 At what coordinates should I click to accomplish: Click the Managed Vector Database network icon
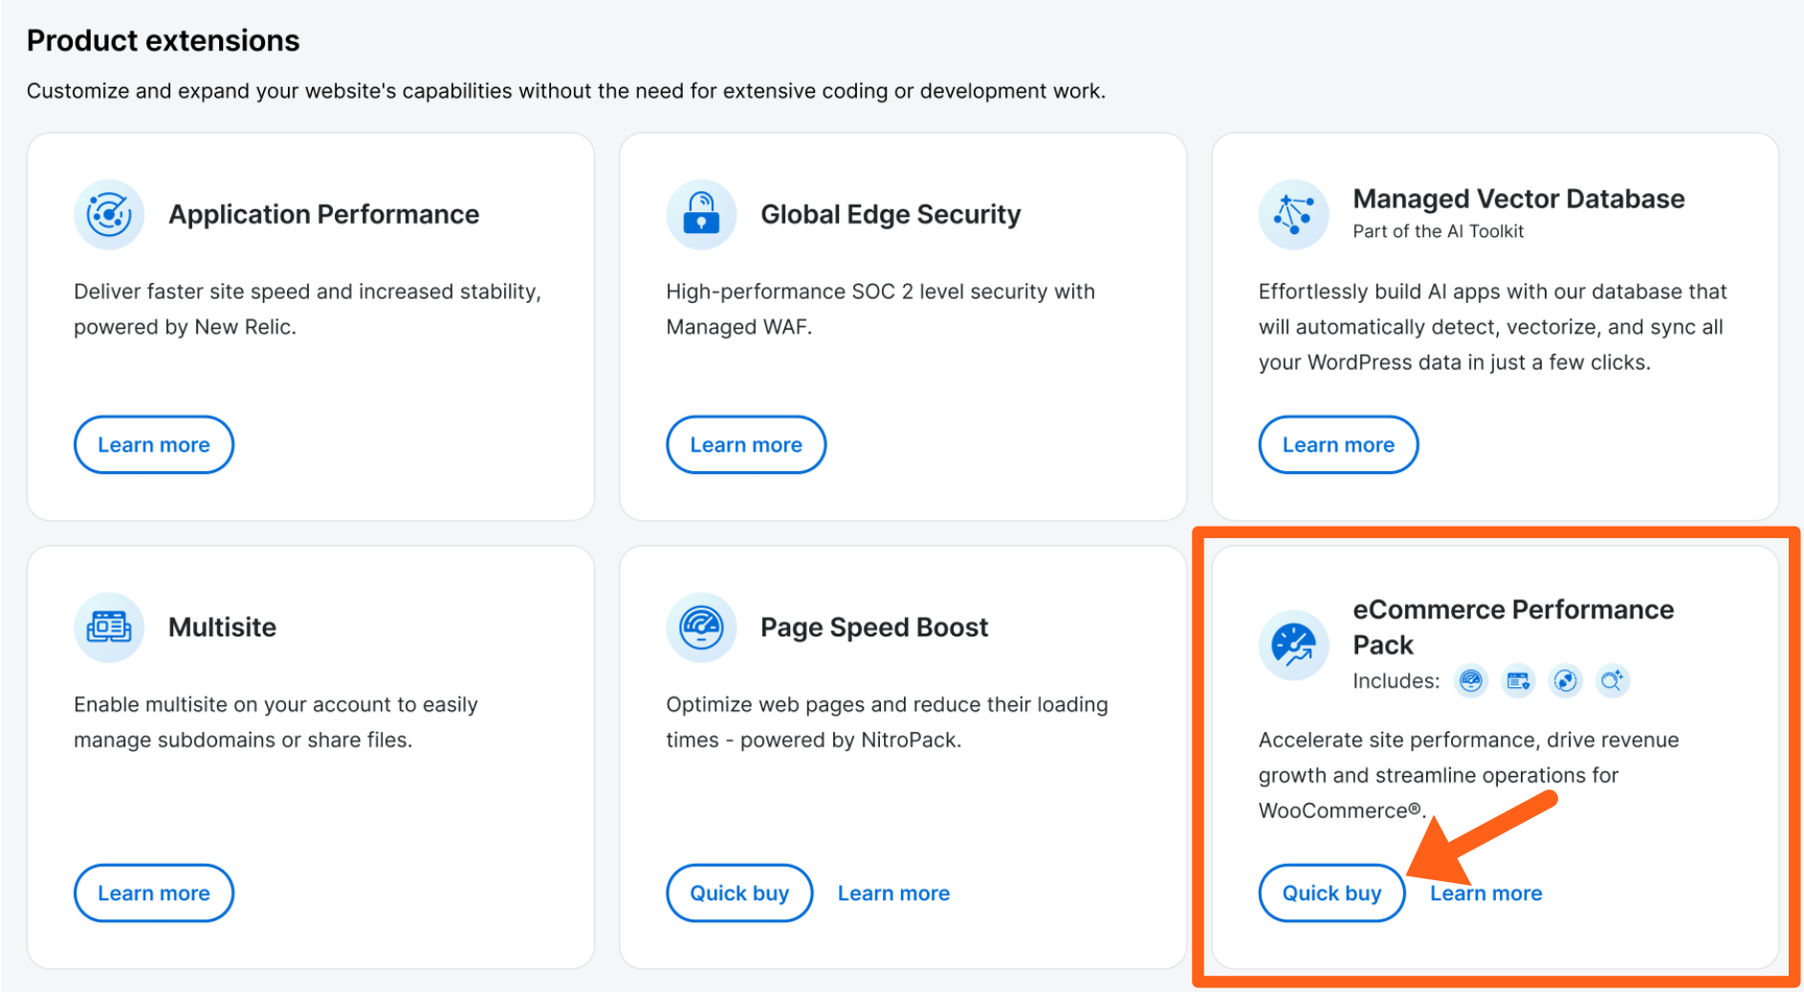(x=1293, y=214)
